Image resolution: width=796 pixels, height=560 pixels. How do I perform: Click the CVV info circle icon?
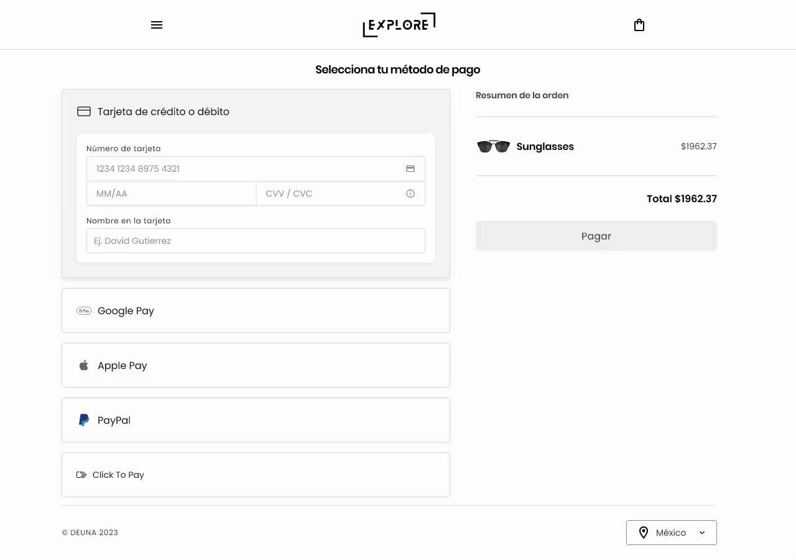pyautogui.click(x=410, y=194)
